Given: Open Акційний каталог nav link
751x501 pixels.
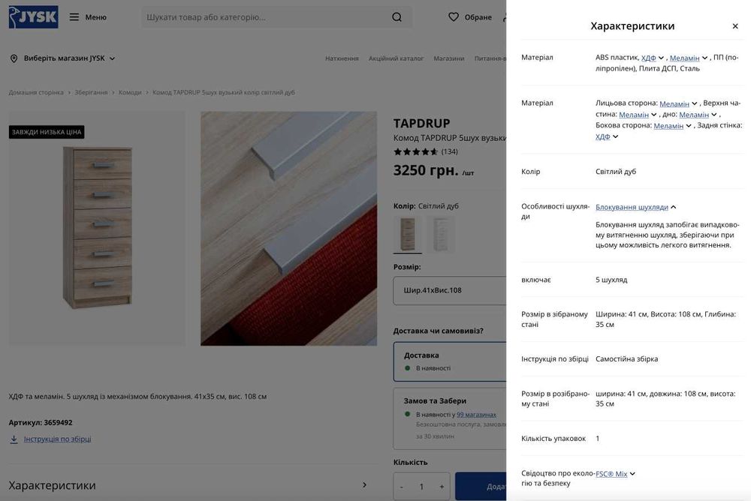Looking at the screenshot, I should click(396, 58).
